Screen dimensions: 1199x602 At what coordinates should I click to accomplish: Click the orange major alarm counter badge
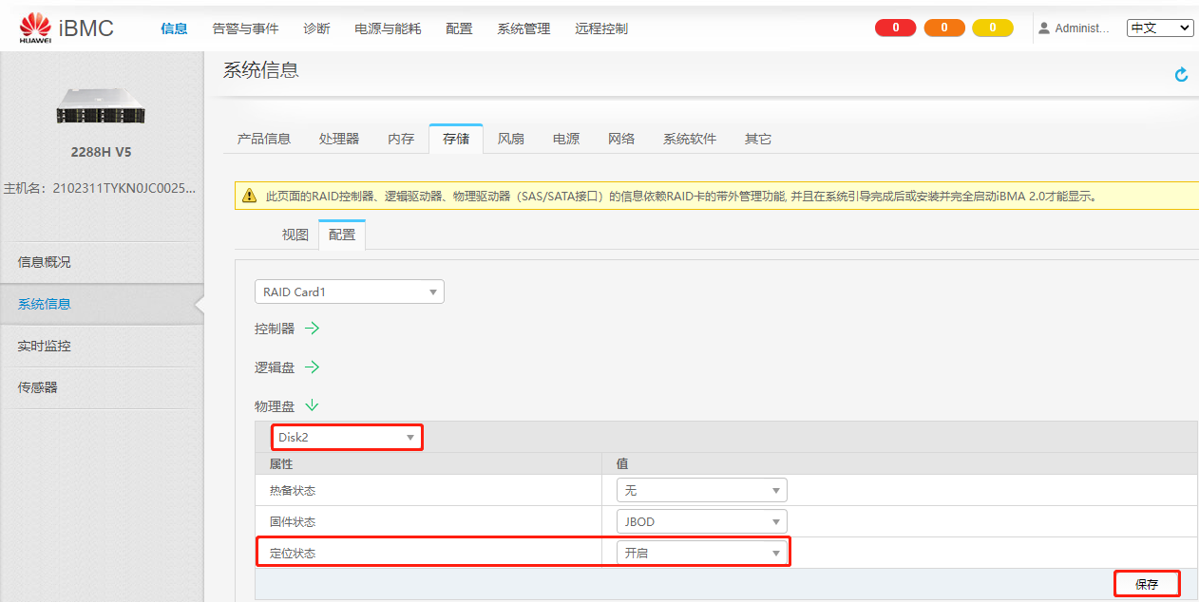tap(944, 28)
